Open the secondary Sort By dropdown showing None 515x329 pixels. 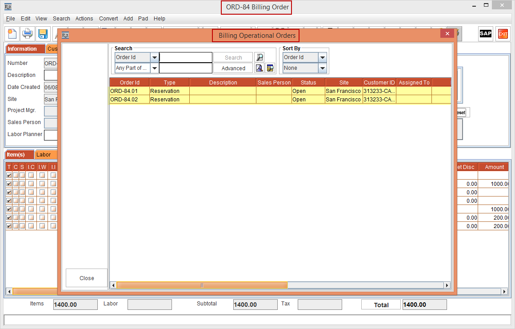tap(322, 68)
